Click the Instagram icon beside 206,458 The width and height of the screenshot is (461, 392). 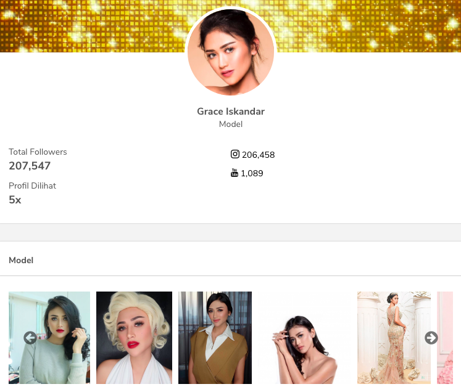[235, 154]
